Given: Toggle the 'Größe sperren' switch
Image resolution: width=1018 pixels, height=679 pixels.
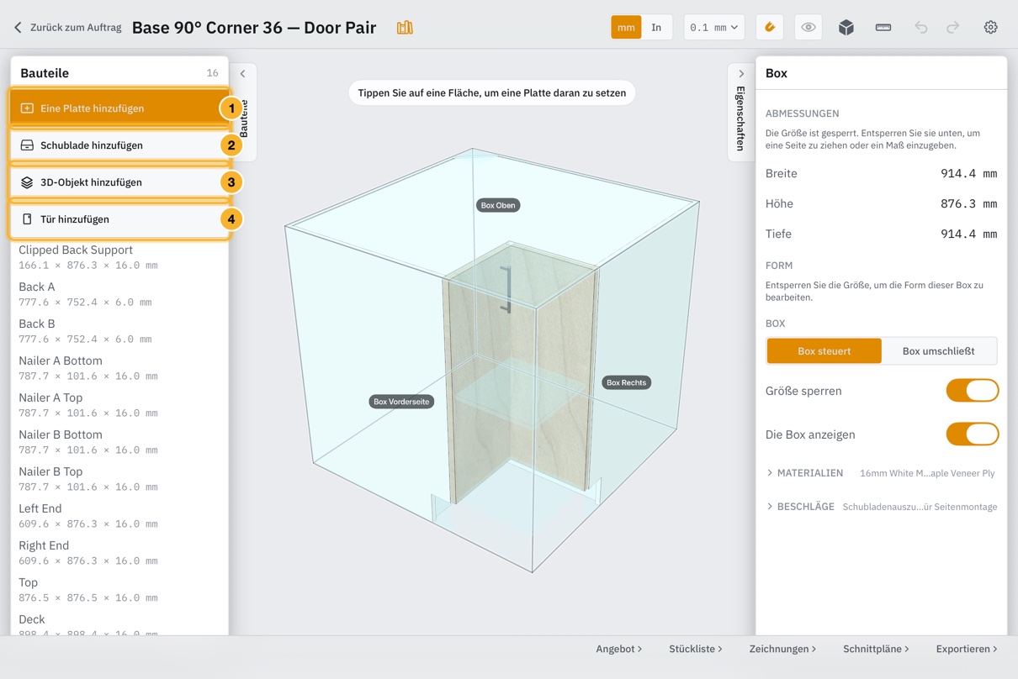Looking at the screenshot, I should (x=973, y=391).
